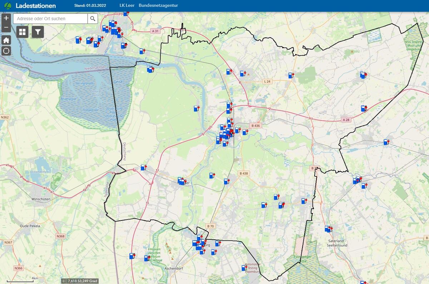Viewport: 429px width, 284px height.
Task: Open the LK Leer link
Action: tap(127, 5)
